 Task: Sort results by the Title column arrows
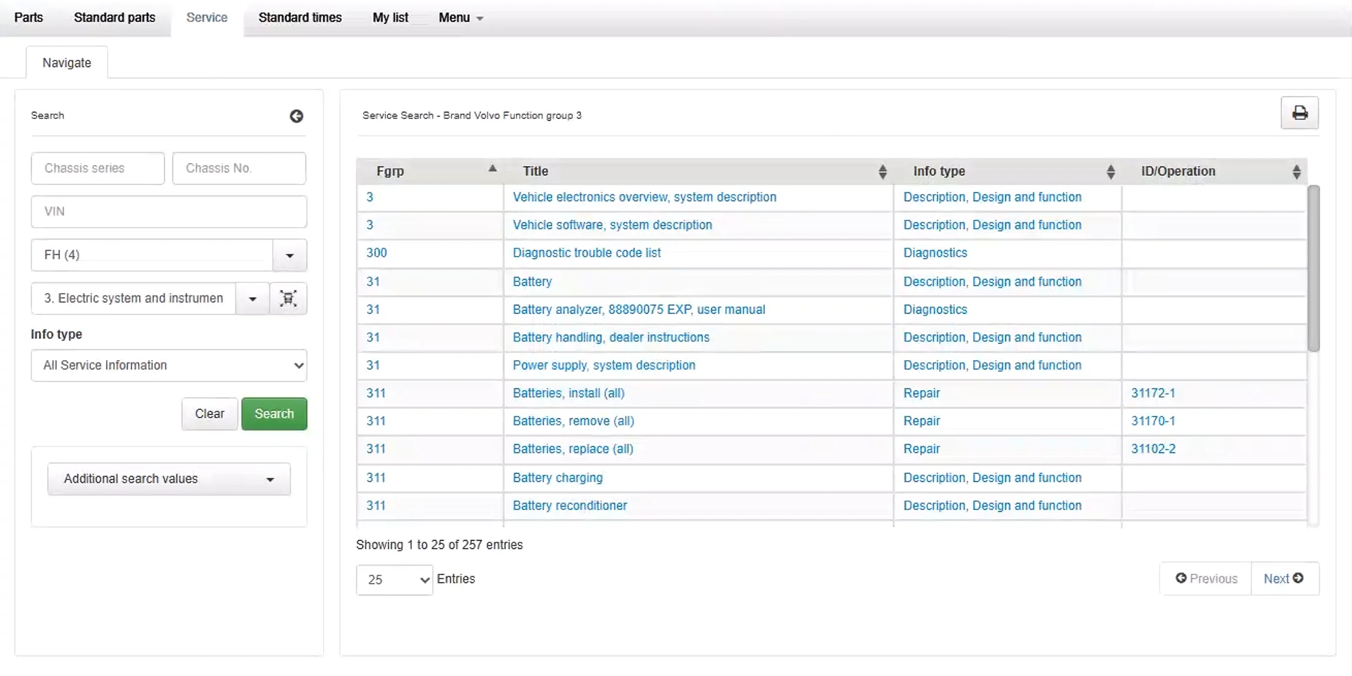pos(882,171)
